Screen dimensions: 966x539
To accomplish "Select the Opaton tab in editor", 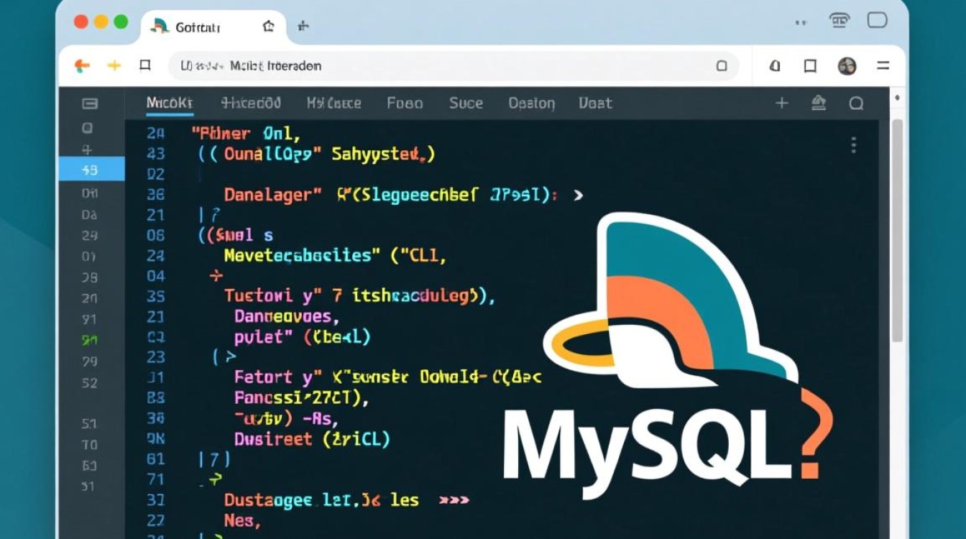I will click(x=531, y=103).
